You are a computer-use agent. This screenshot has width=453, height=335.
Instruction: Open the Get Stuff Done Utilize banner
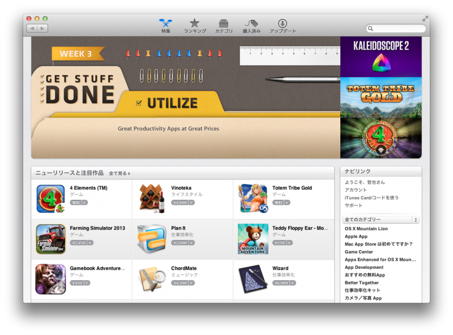pos(186,97)
